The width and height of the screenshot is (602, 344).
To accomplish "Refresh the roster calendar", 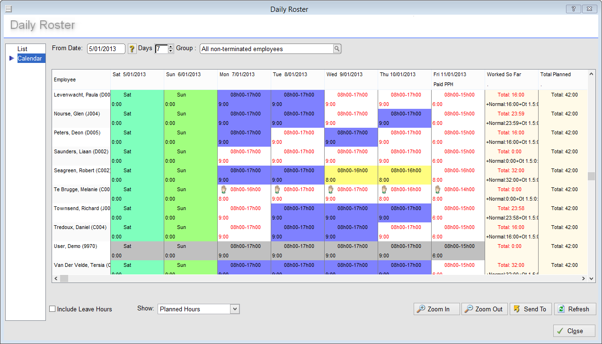I will click(575, 309).
